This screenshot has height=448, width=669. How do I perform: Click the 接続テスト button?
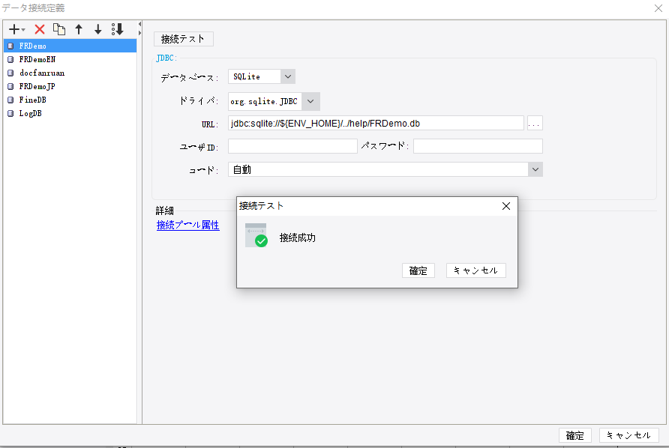click(x=184, y=39)
